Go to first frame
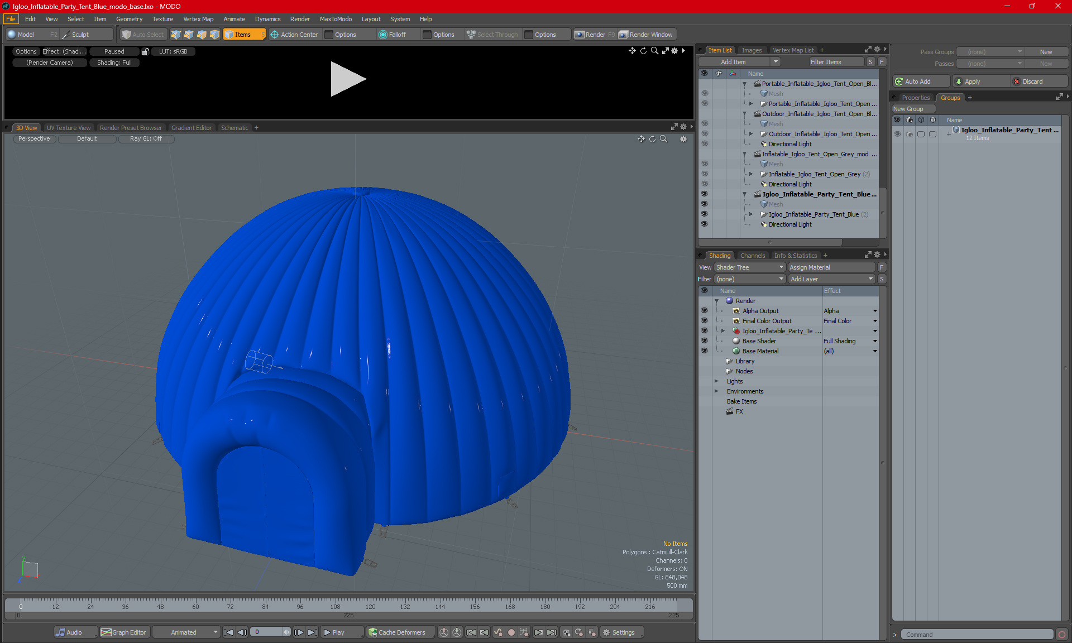1072x643 pixels. click(x=228, y=632)
